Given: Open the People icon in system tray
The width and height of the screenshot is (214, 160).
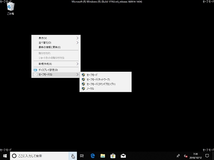Looking at the screenshot, I should (x=178, y=156).
